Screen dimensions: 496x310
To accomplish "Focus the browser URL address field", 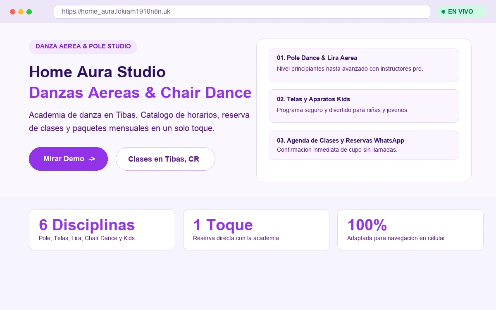I will click(x=242, y=12).
